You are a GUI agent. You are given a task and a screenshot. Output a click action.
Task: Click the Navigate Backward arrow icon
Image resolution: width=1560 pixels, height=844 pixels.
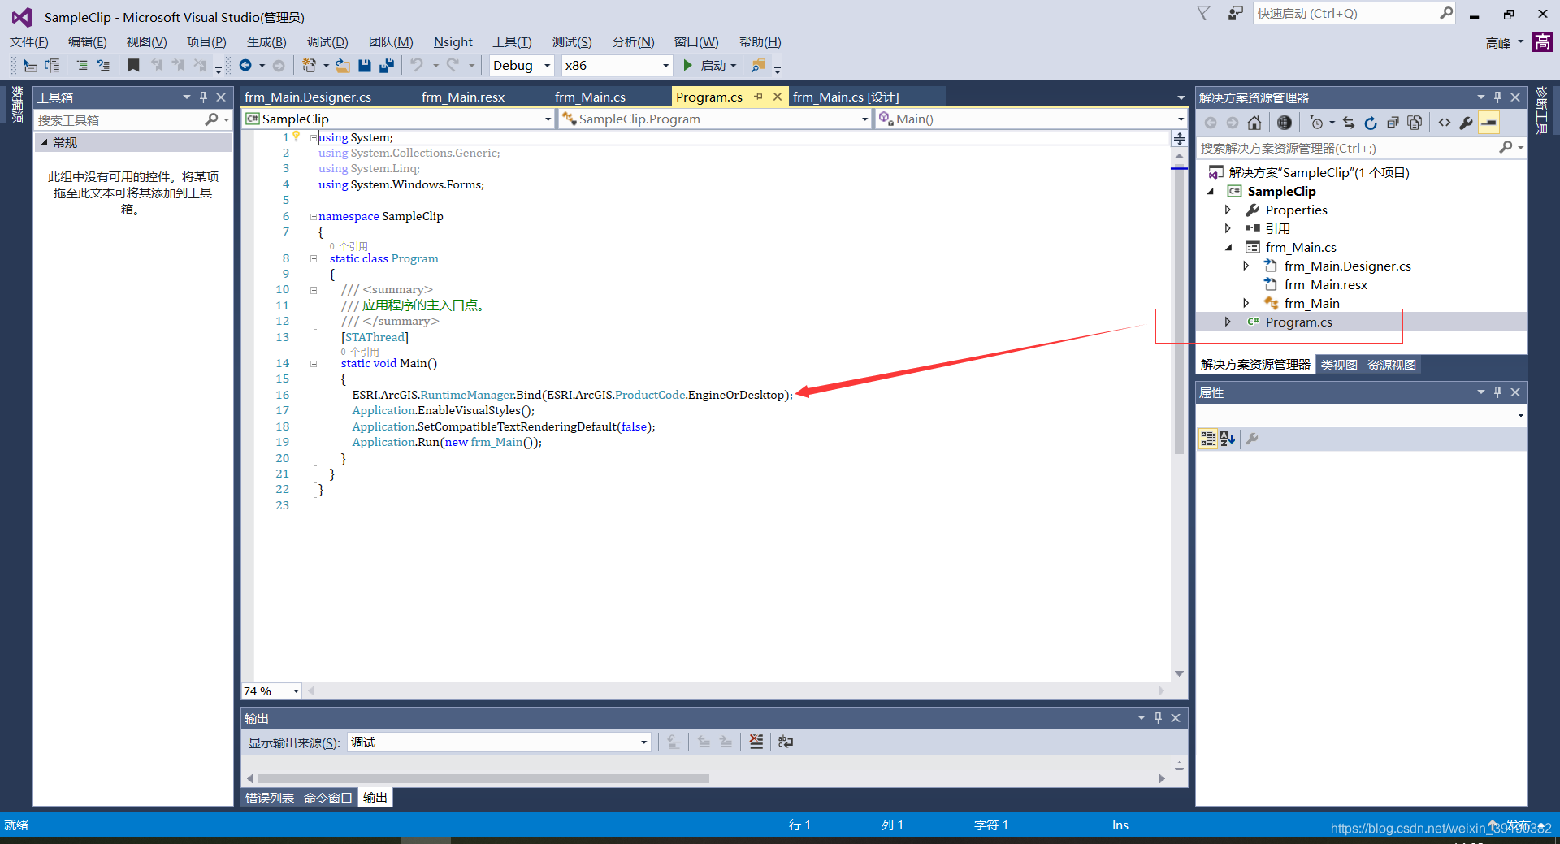pos(245,65)
